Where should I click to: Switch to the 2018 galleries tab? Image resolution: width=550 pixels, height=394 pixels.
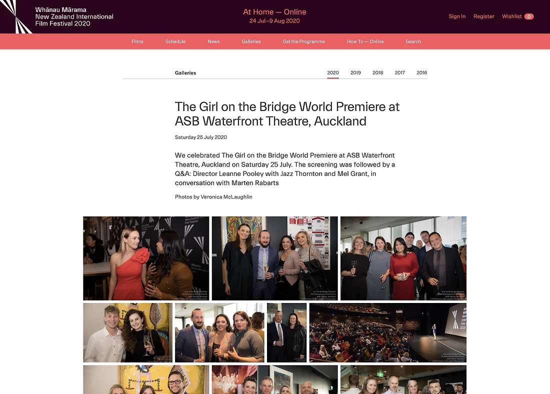[x=378, y=72]
